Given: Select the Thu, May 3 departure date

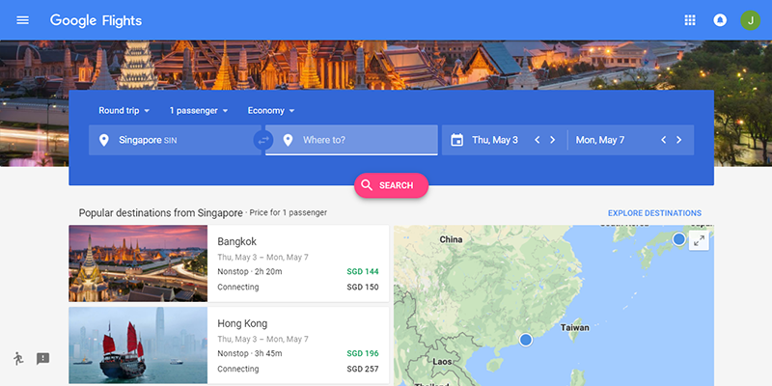Looking at the screenshot, I should (495, 140).
